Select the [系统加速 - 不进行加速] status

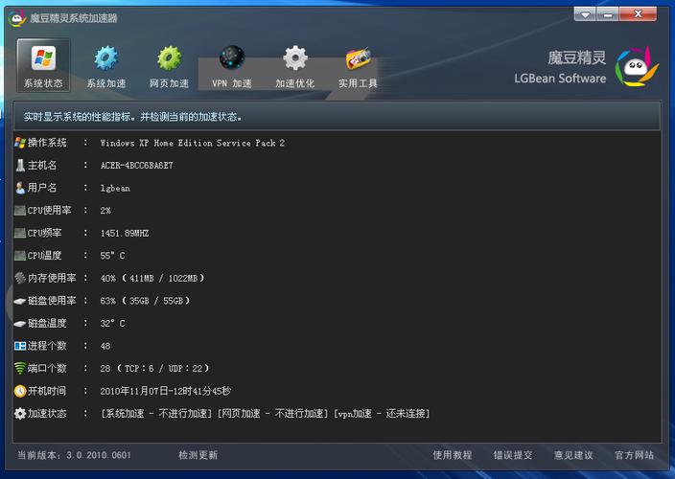click(156, 414)
